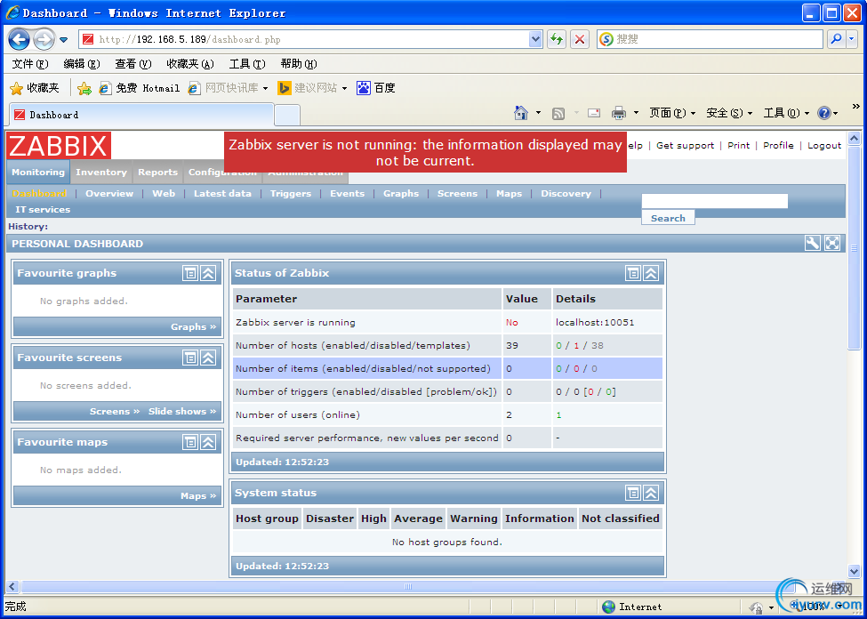Click the RSS feeds icon in toolbar
The width and height of the screenshot is (867, 619).
[x=558, y=114]
